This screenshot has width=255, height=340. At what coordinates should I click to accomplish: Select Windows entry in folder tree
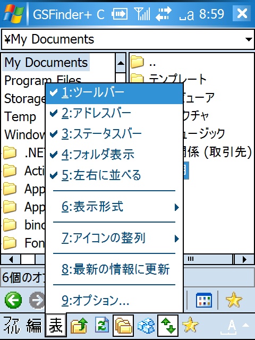pyautogui.click(x=25, y=134)
